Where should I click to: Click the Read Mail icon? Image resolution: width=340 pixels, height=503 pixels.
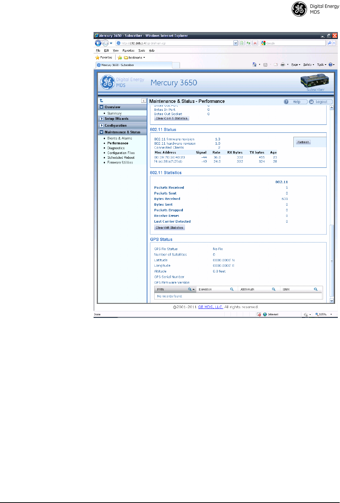(276, 65)
